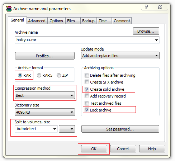Enable Add recovery record option
The height and width of the screenshot is (161, 175).
(x=87, y=96)
